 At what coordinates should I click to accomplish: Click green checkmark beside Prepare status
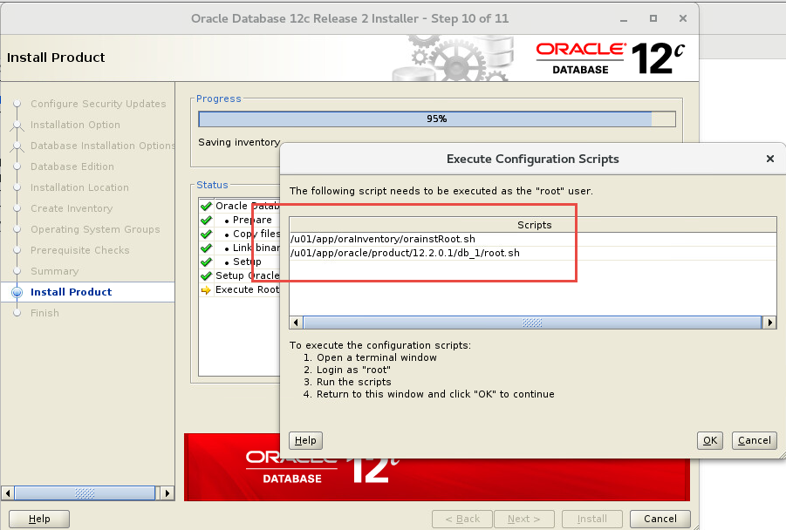206,220
